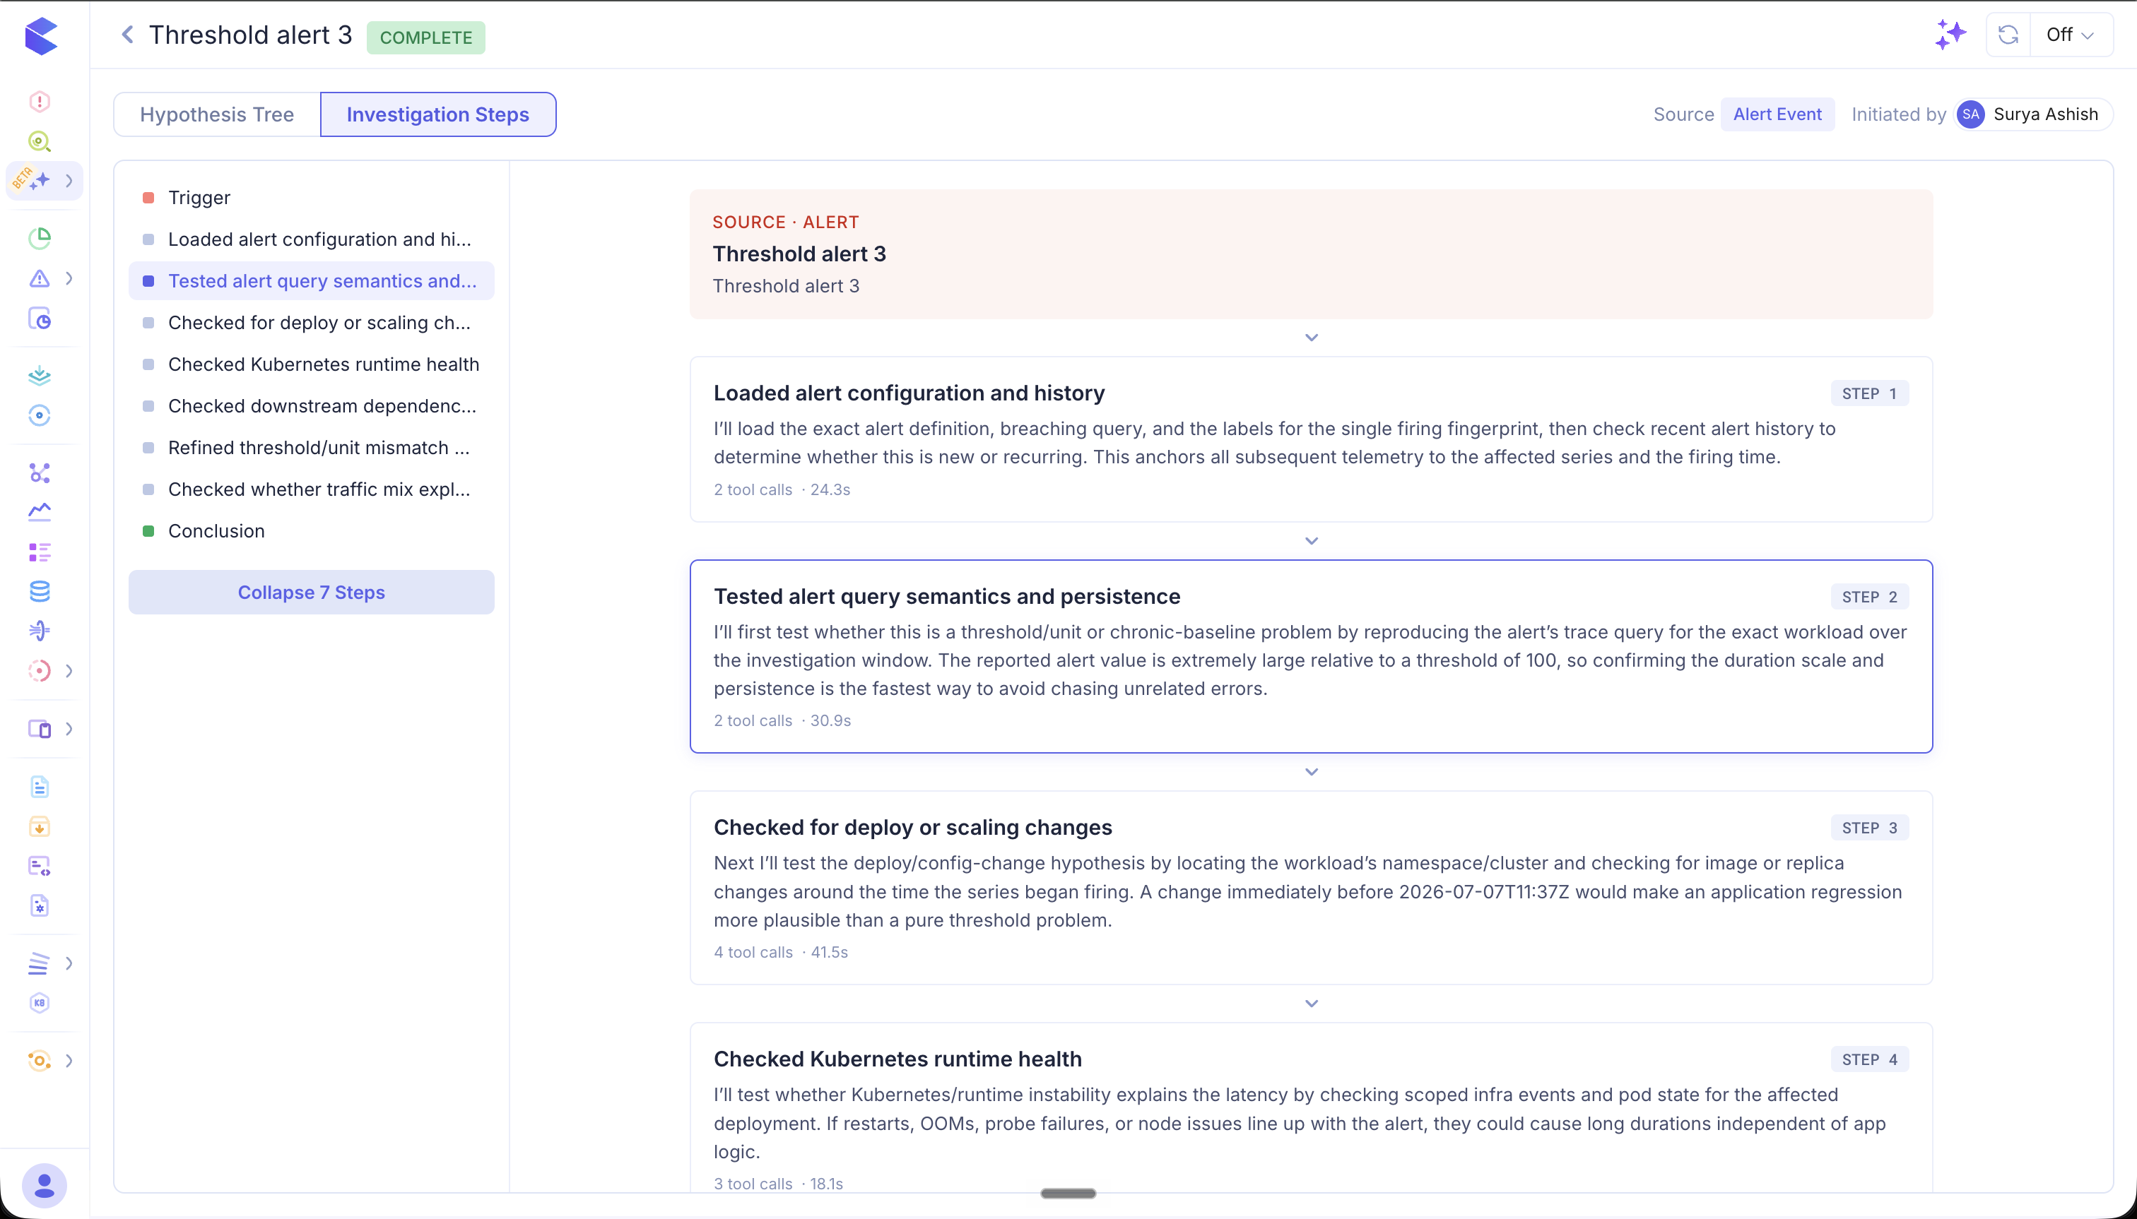Click chevron between Step 1 and Step 2

1311,541
